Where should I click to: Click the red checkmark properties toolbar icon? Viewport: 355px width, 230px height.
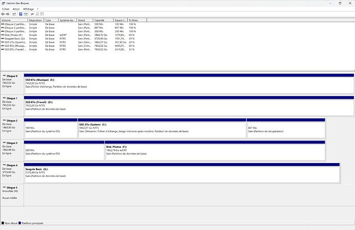pos(37,14)
